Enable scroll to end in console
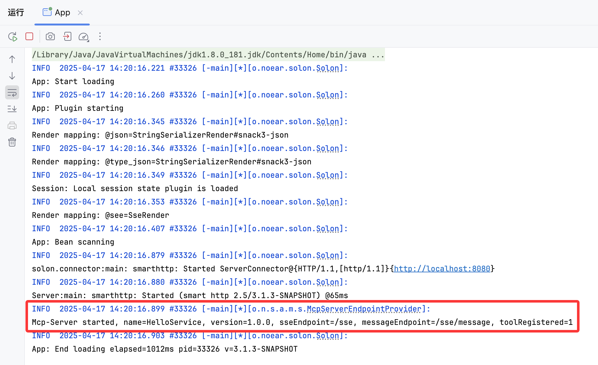Screen dimensions: 598x365 coord(12,109)
